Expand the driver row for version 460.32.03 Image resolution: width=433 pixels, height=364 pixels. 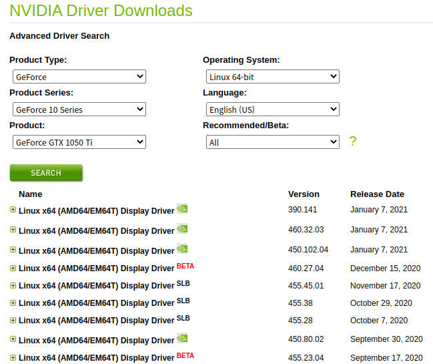[x=13, y=230]
